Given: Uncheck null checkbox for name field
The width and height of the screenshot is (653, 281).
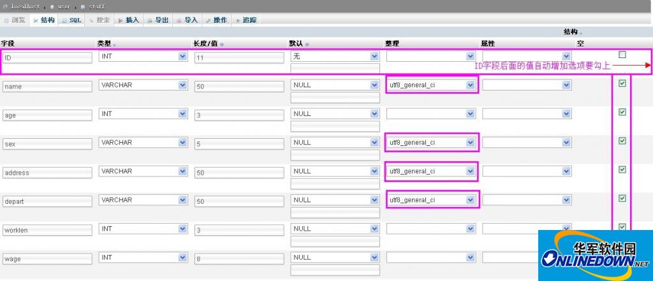Looking at the screenshot, I should pos(622,83).
